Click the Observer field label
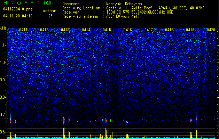This screenshot has height=139, width=219. (71, 4)
